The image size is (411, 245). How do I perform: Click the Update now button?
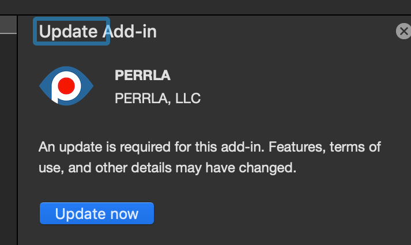point(97,214)
